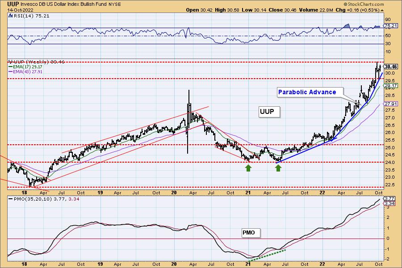
Task: Click the 29.17 EMA tag on right axis
Action: click(x=391, y=86)
